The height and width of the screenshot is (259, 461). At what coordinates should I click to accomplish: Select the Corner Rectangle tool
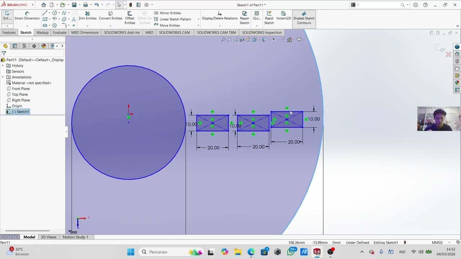[x=45, y=19]
